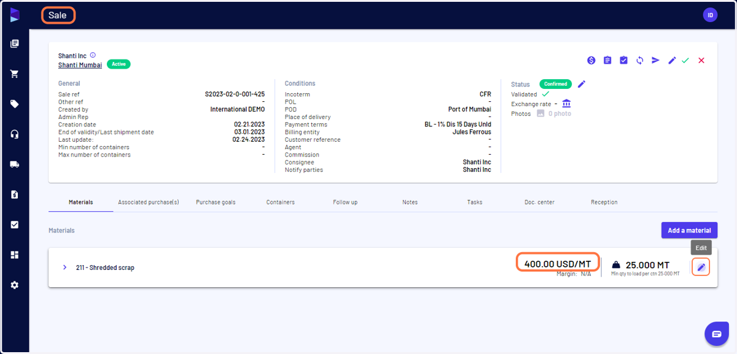
Task: Click the 03.01.2023 end of validity date
Action: 249,132
